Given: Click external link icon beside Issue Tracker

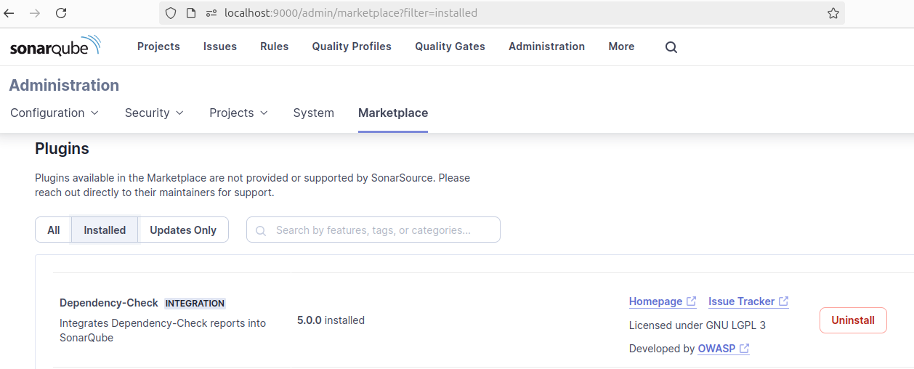Looking at the screenshot, I should pyautogui.click(x=784, y=301).
